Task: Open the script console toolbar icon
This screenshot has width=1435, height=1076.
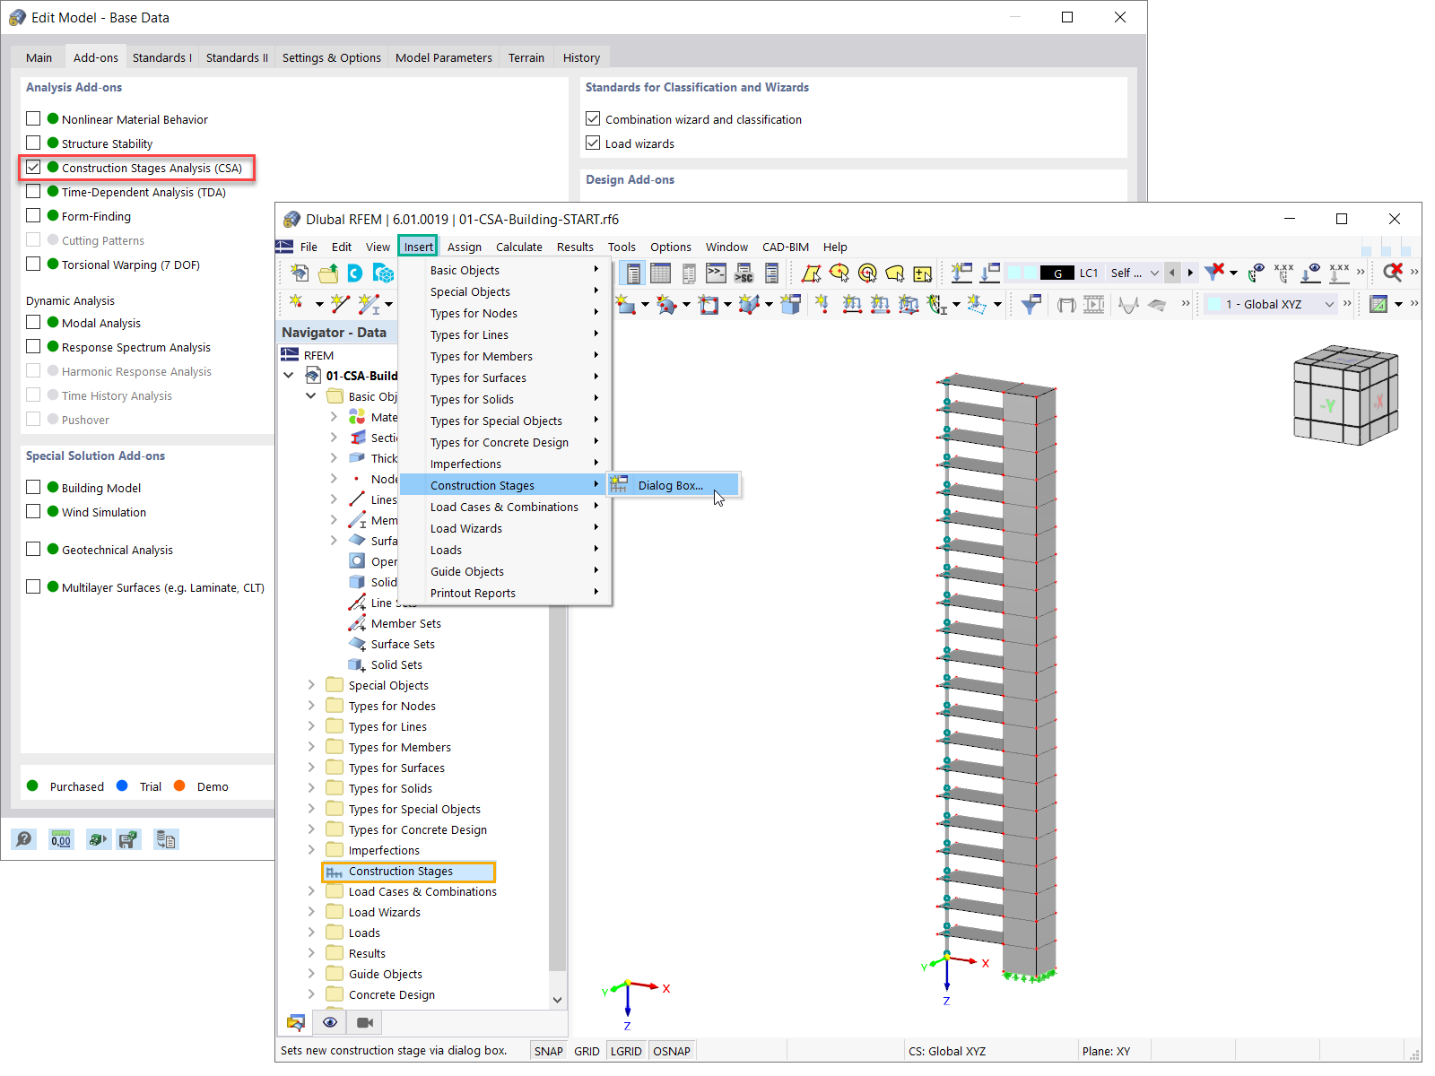Action: click(716, 273)
